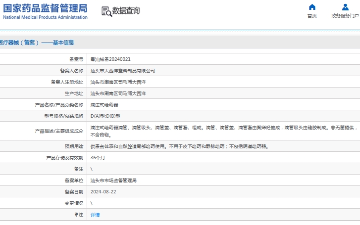
Task: Click the National Medical Products Administration text
Action: (x=45, y=17)
